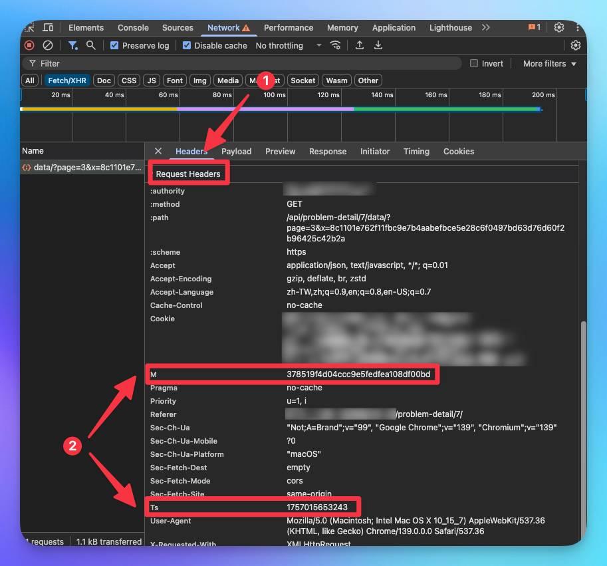The width and height of the screenshot is (607, 566).
Task: Open the Payload detail tab
Action: tap(236, 152)
